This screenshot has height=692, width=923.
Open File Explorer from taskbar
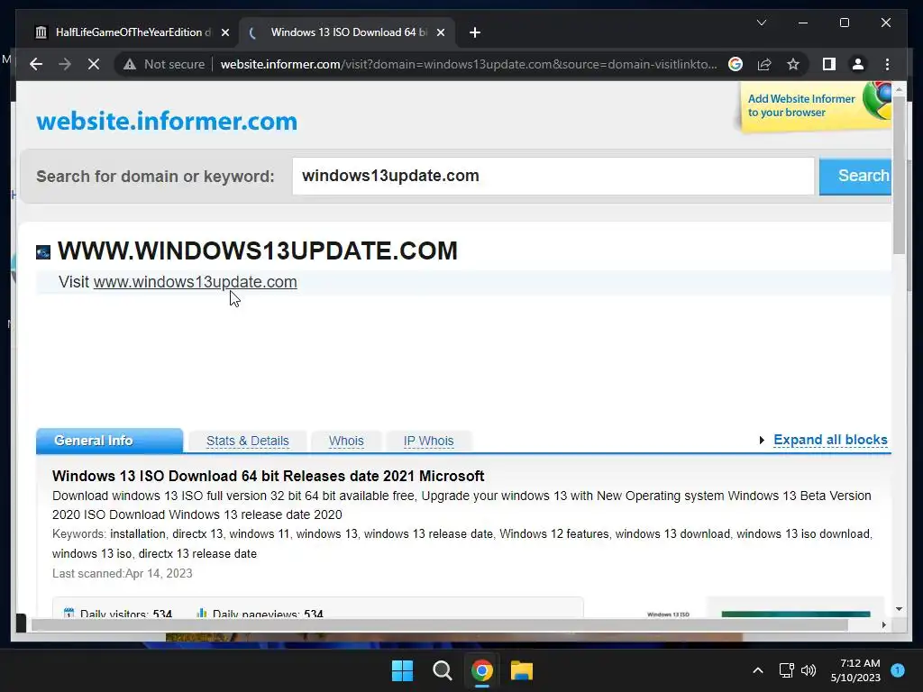(x=522, y=670)
